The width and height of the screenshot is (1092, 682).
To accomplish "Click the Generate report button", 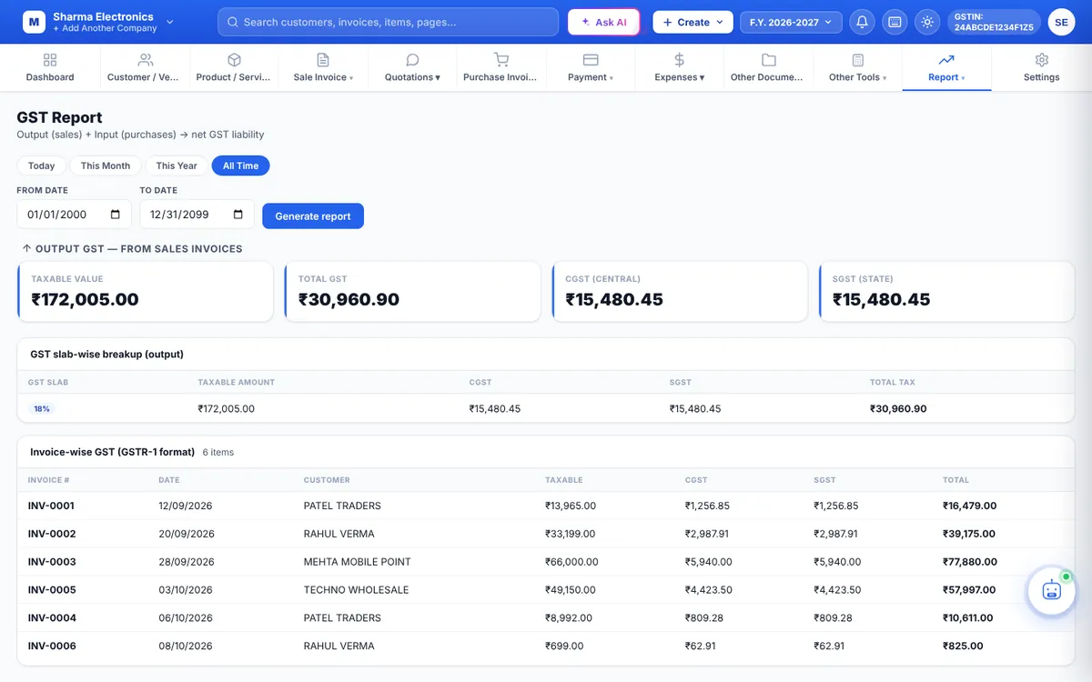I will (313, 216).
